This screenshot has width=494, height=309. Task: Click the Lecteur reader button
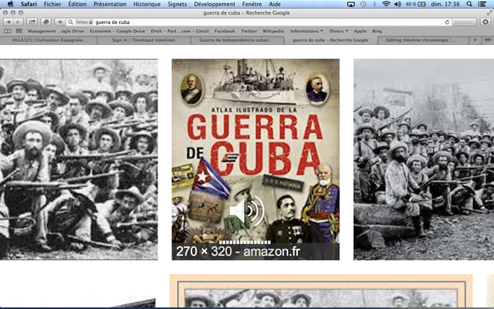464,22
